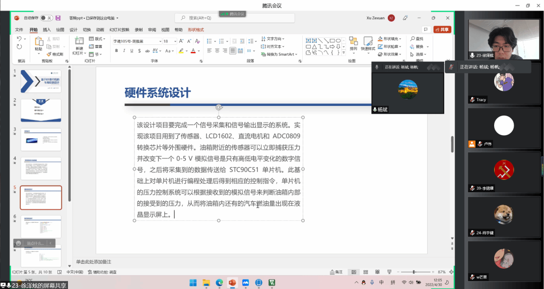Open the Insert (插入) ribbon tab

(x=46, y=30)
